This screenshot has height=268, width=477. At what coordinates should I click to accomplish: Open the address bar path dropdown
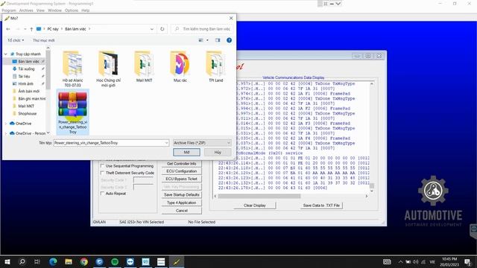(152, 29)
